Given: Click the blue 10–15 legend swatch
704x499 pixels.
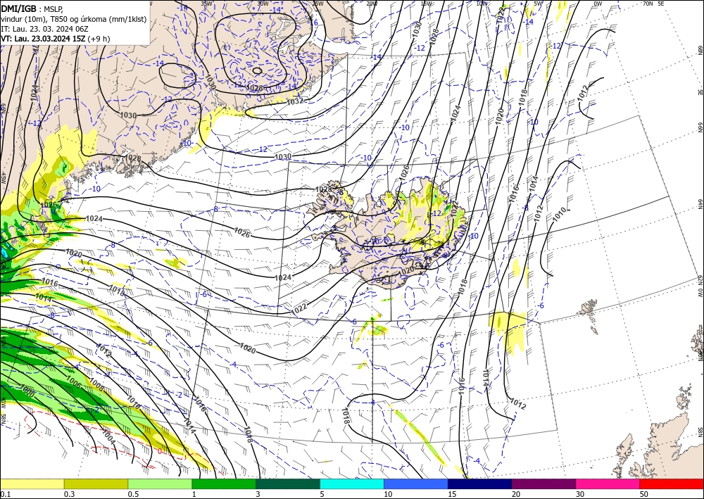Looking at the screenshot, I should coord(416,484).
